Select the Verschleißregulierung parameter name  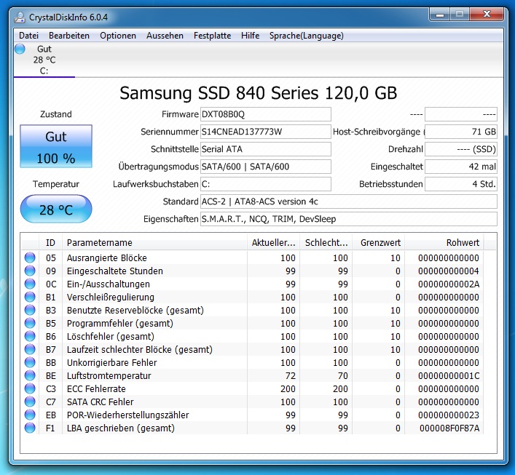[x=111, y=298]
